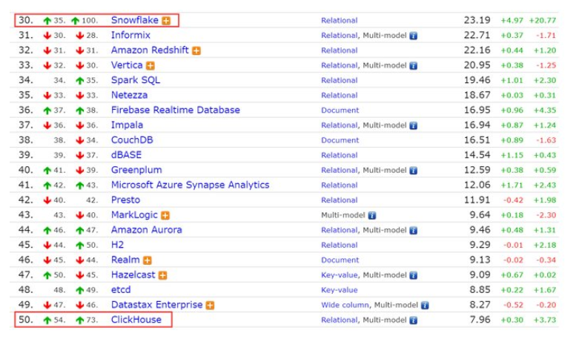Click the orange plus icon beside Hazelcast
Image resolution: width=579 pixels, height=342 pixels.
pyautogui.click(x=163, y=275)
